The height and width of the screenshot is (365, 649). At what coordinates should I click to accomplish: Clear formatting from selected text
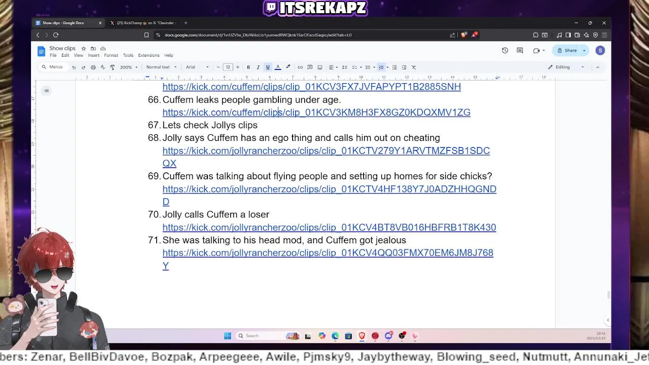414,67
